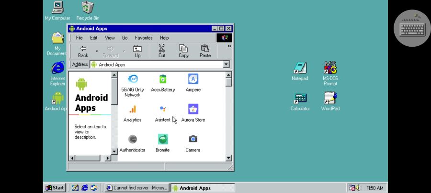Click the Android Apps title bar icon
Image resolution: width=431 pixels, height=193 pixels.
point(72,29)
